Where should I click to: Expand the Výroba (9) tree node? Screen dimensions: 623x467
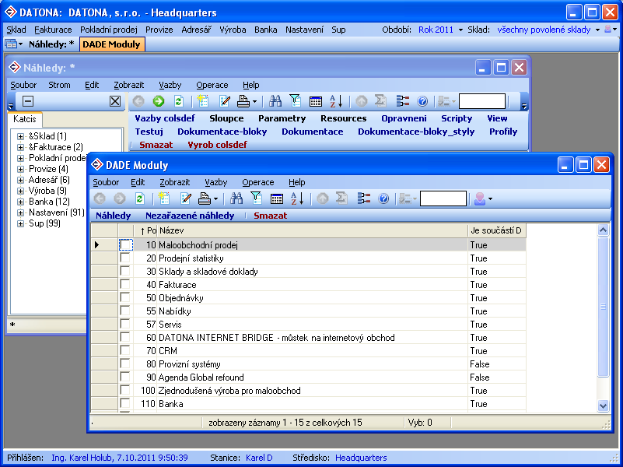coord(21,191)
